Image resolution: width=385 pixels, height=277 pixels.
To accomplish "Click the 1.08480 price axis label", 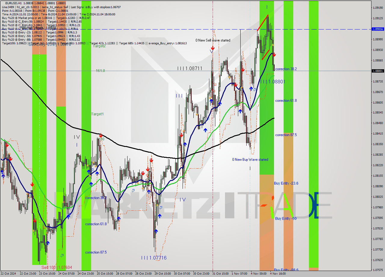I will pos(378,123).
